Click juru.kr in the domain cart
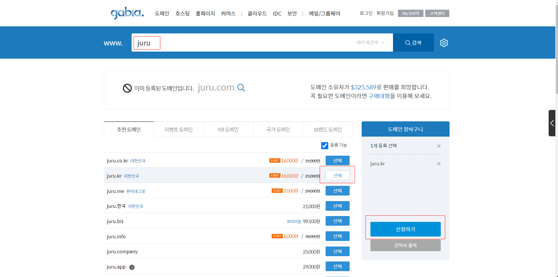 [x=377, y=164]
